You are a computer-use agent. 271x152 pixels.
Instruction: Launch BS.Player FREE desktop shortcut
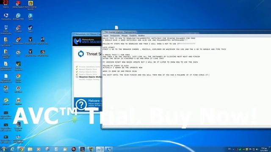(18, 16)
